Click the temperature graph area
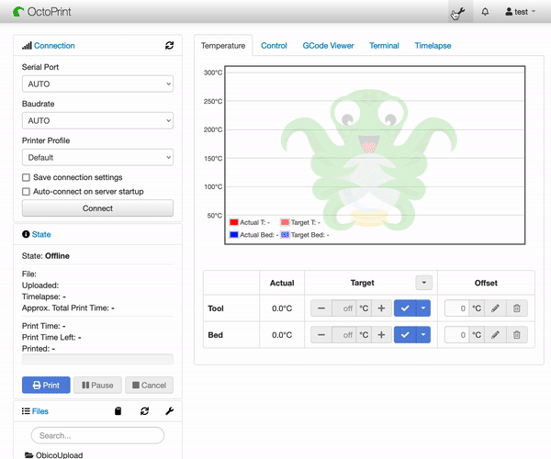 375,155
